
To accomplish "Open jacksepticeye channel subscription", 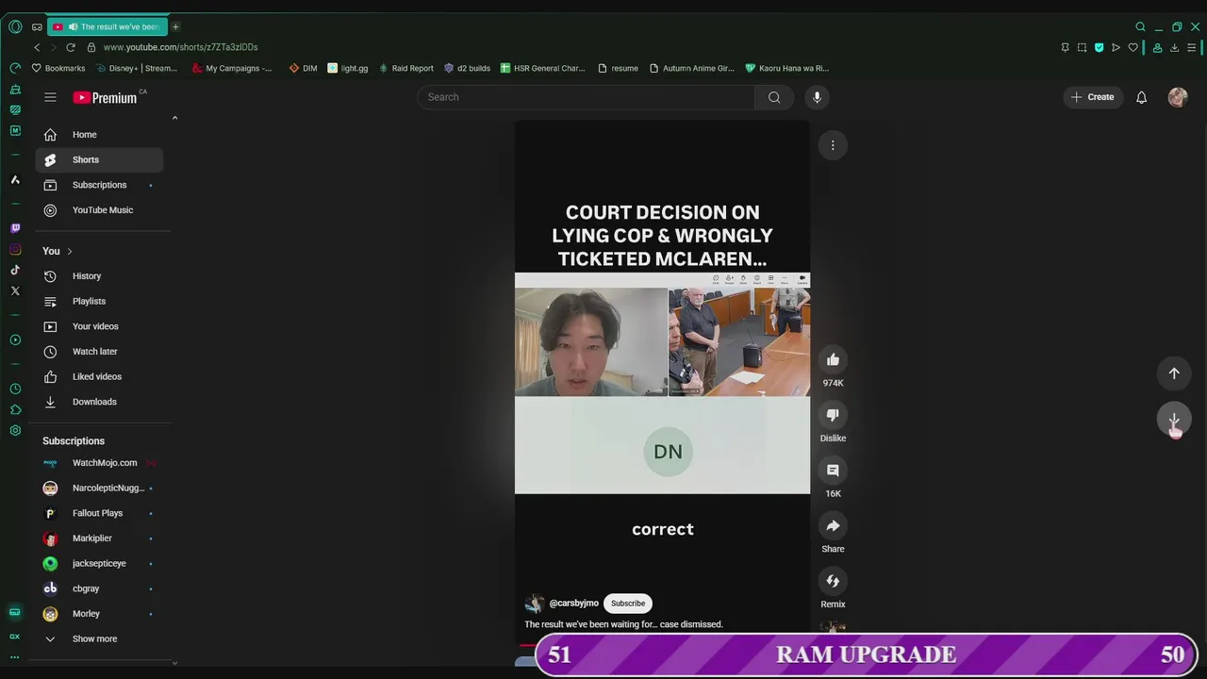I will (99, 563).
